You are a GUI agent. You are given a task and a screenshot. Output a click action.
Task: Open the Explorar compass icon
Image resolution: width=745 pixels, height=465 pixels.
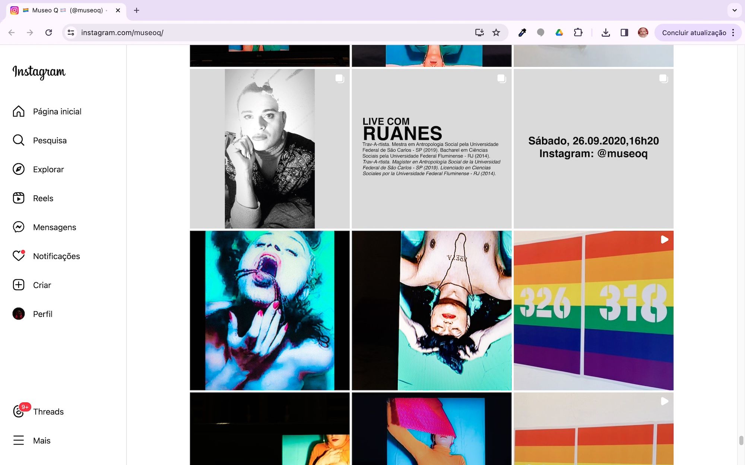pyautogui.click(x=19, y=169)
